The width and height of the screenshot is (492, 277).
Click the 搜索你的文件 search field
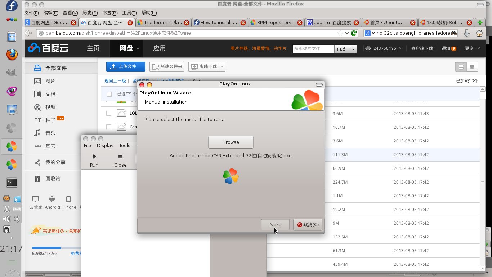pos(313,48)
